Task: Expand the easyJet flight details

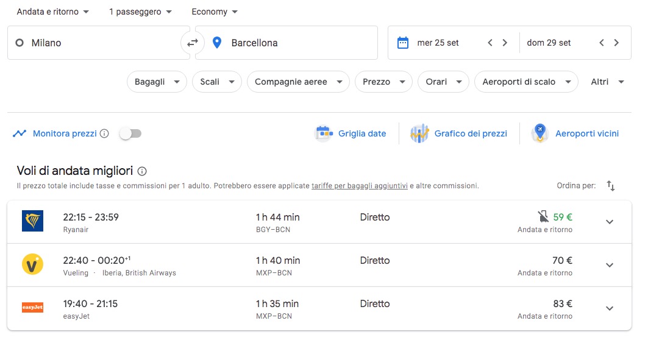Action: coord(609,308)
